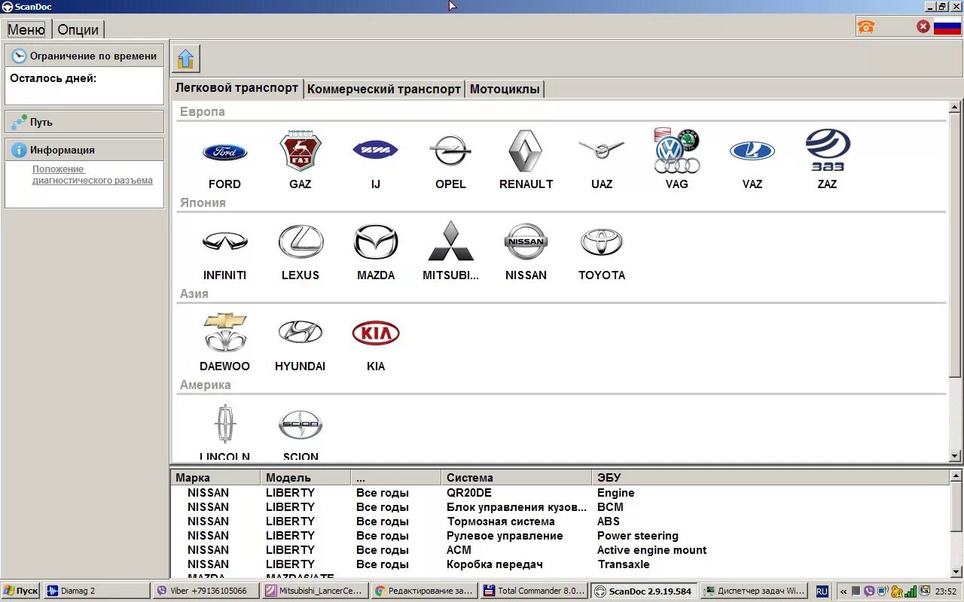
Task: Select the NISSAN brand logo
Action: pos(526,242)
